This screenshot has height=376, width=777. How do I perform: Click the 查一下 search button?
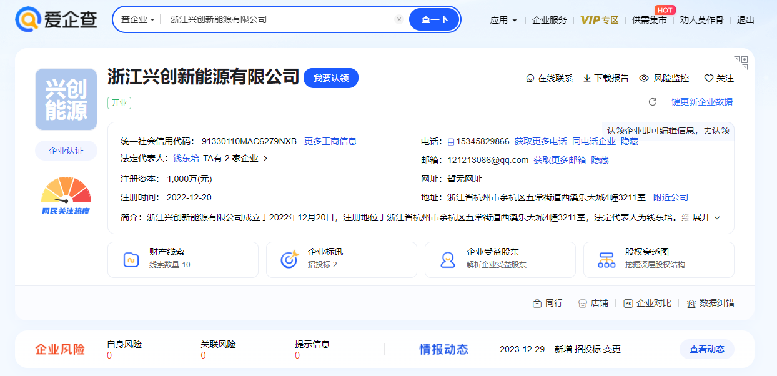pyautogui.click(x=435, y=19)
